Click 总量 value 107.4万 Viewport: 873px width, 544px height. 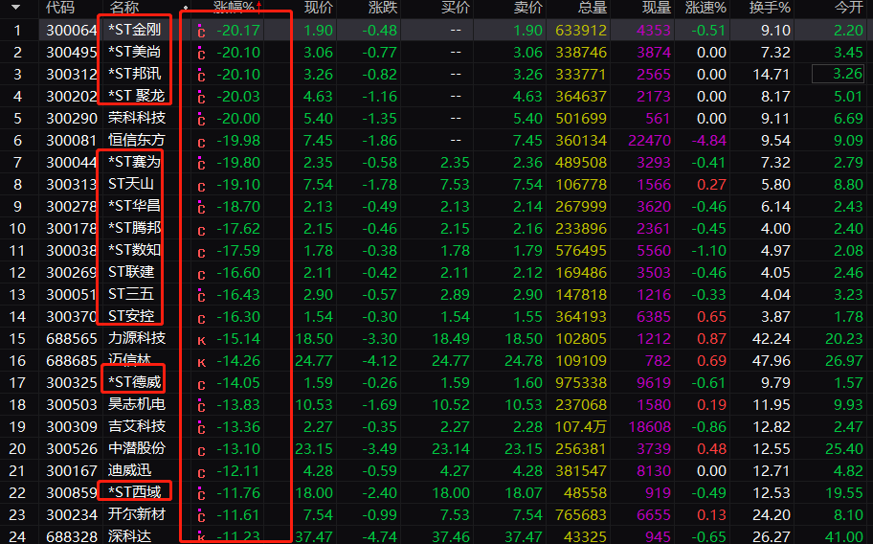[581, 426]
